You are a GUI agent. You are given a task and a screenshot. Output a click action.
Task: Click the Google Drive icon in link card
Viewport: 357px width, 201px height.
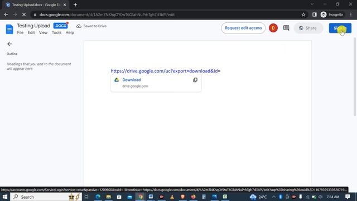coord(117,80)
